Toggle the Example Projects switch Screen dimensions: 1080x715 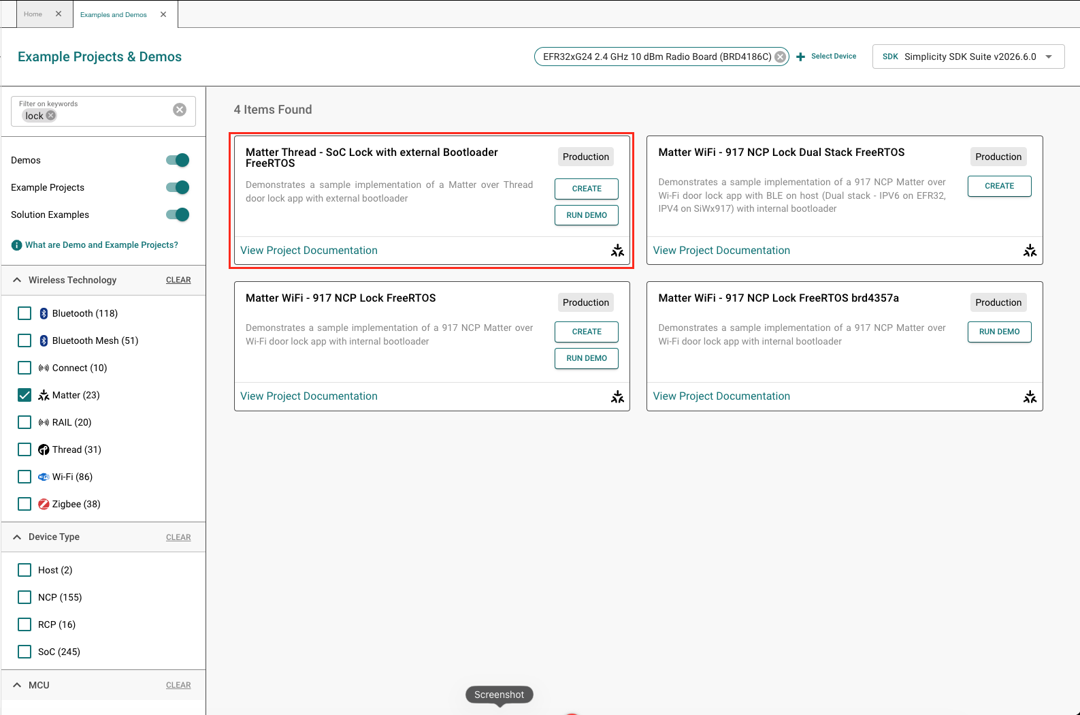[178, 187]
